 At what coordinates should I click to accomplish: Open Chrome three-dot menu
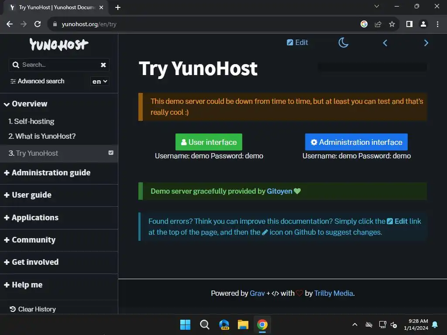point(437,24)
